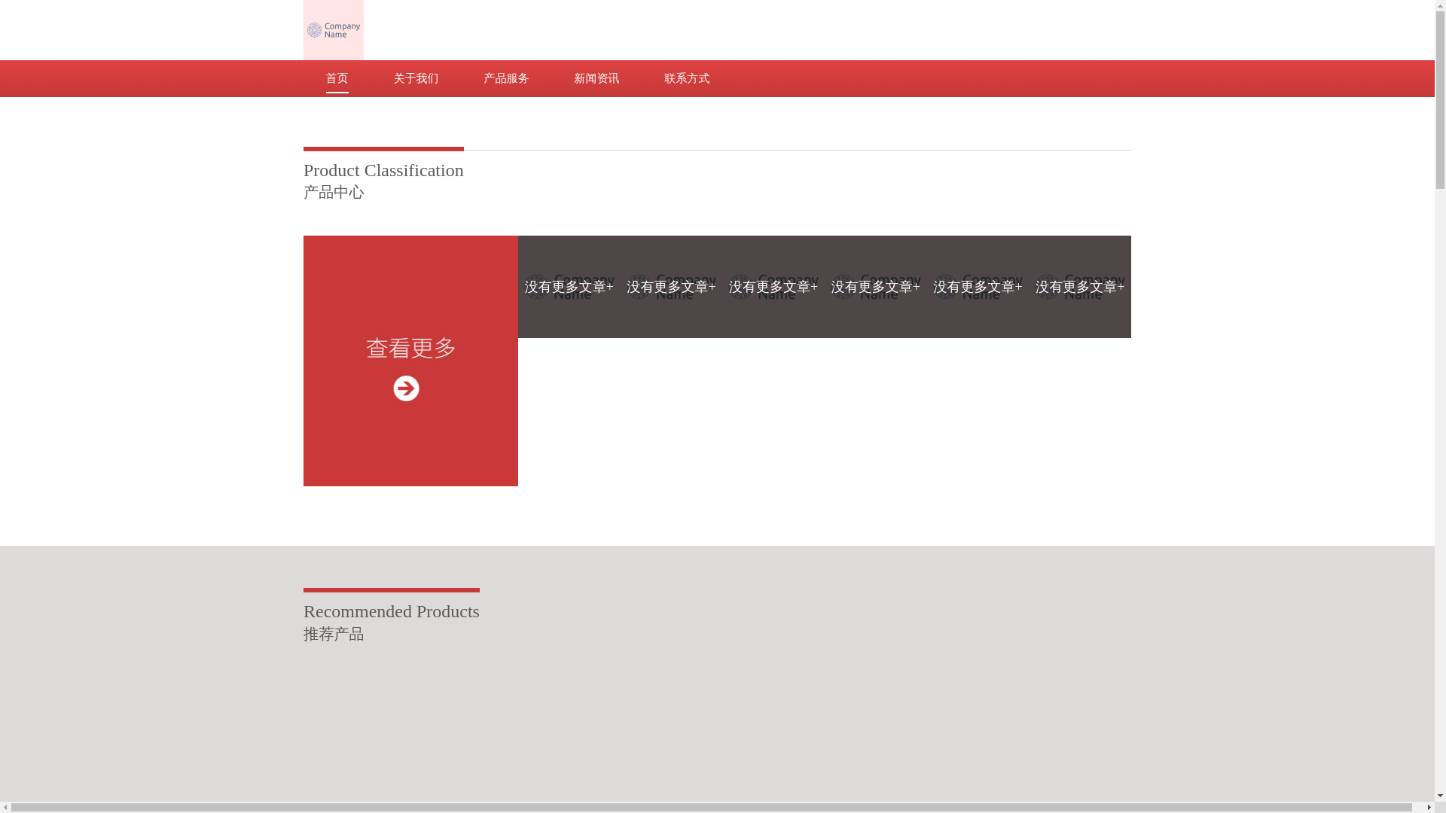Image resolution: width=1446 pixels, height=813 pixels.
Task: Open the fifth 没有更多文章+ tile
Action: coord(978,287)
